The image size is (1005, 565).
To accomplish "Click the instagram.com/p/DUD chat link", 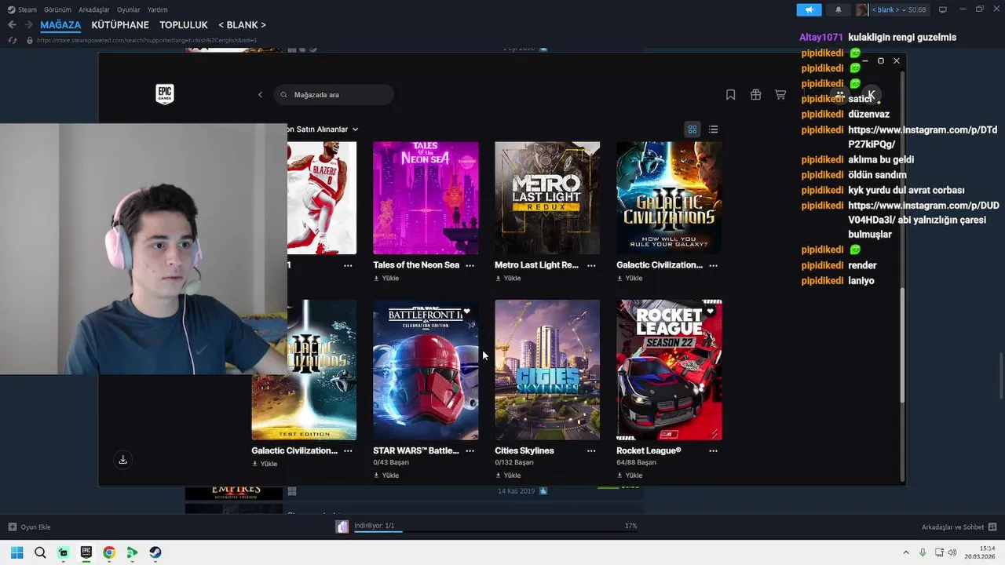I will pos(923,213).
